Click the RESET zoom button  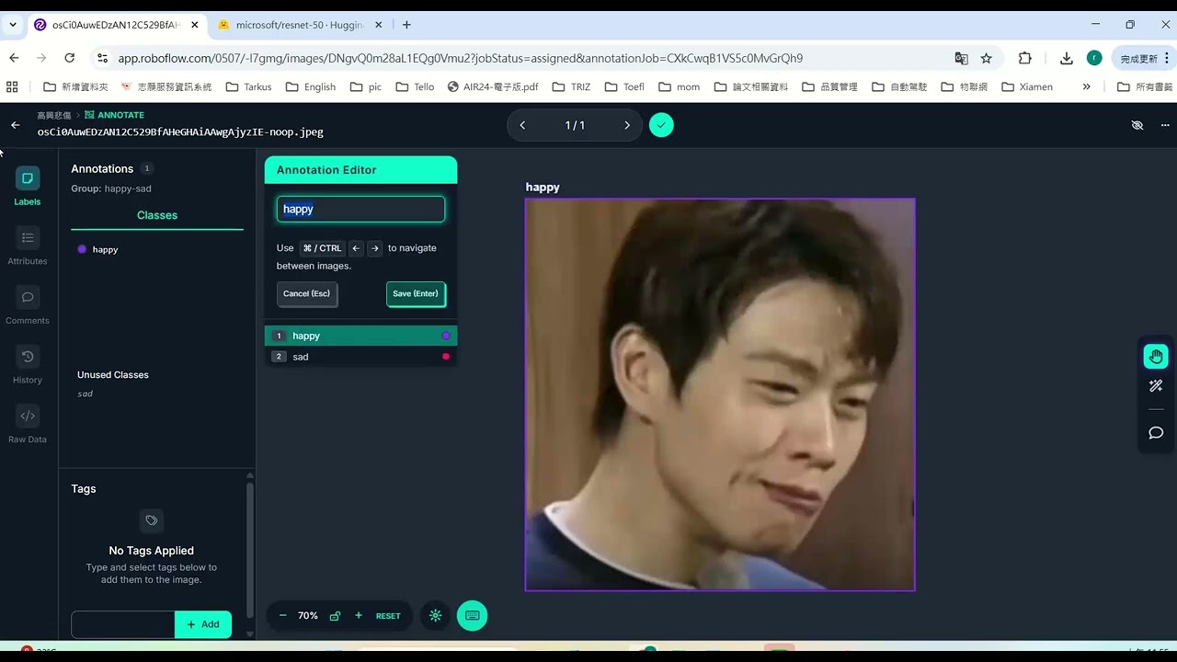point(388,616)
